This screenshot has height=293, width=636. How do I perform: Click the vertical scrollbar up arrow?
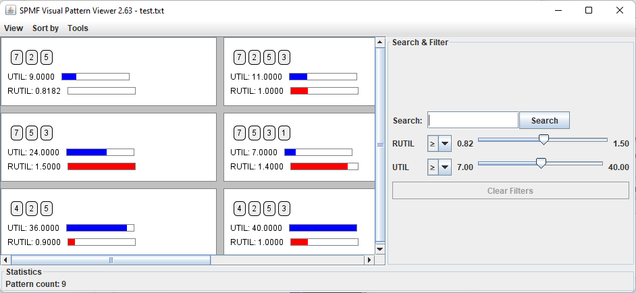coord(379,43)
